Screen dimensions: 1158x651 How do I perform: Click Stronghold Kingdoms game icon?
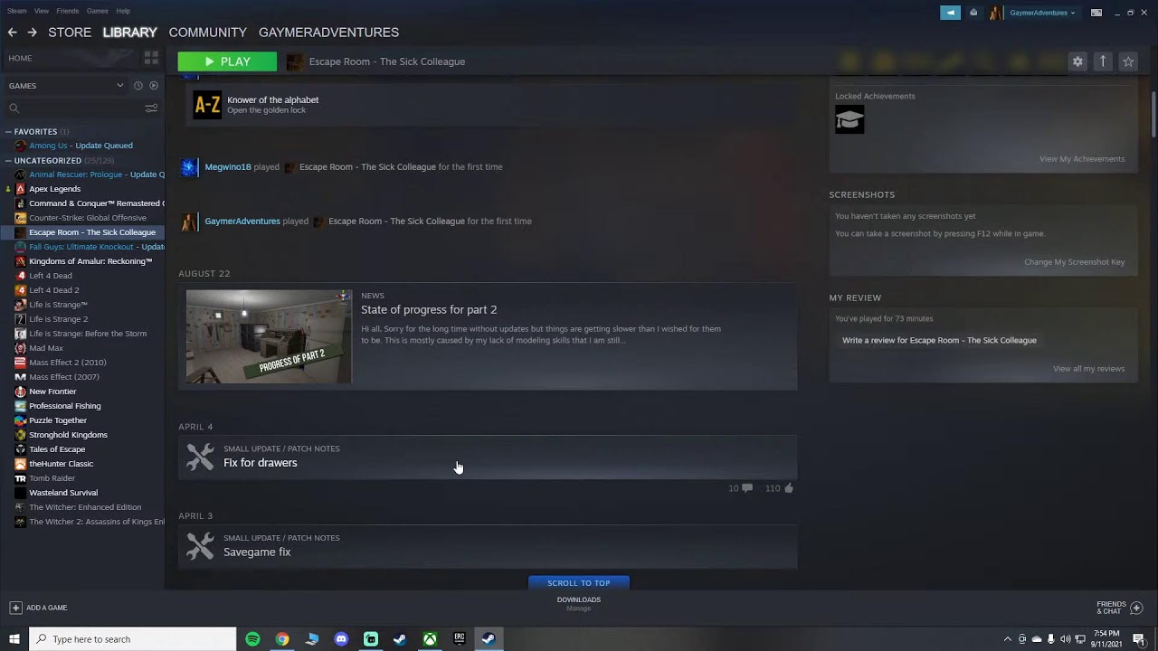[20, 435]
